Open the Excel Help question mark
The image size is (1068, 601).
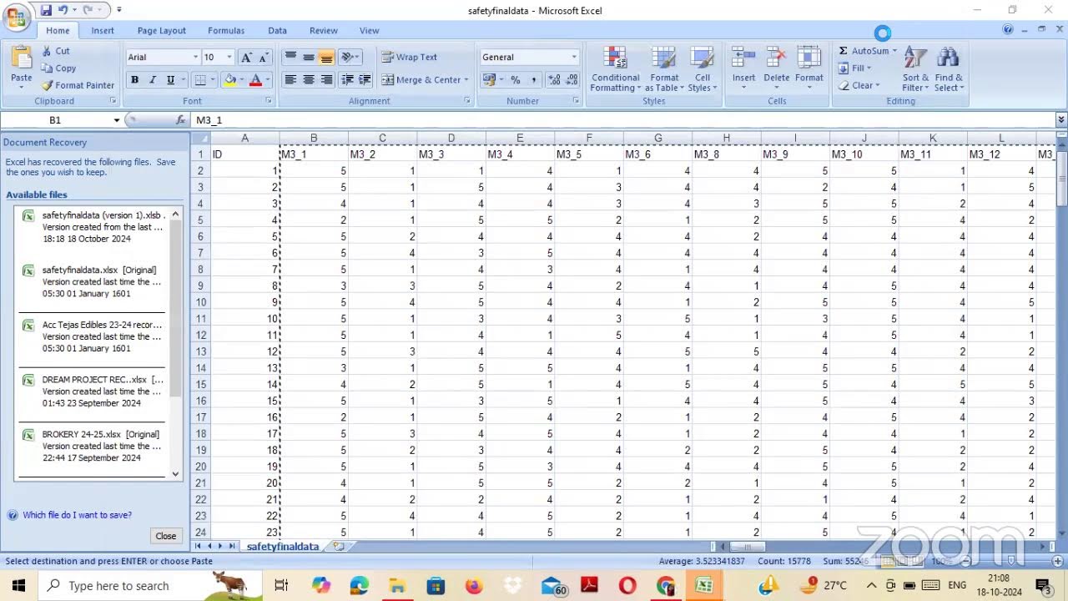tap(1008, 30)
